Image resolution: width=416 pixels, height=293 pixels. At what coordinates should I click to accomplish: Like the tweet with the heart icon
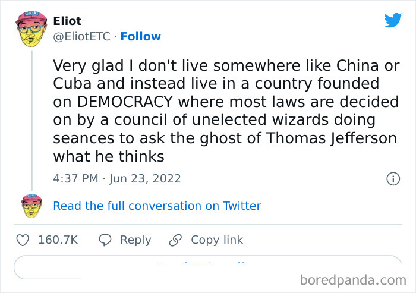[23, 240]
